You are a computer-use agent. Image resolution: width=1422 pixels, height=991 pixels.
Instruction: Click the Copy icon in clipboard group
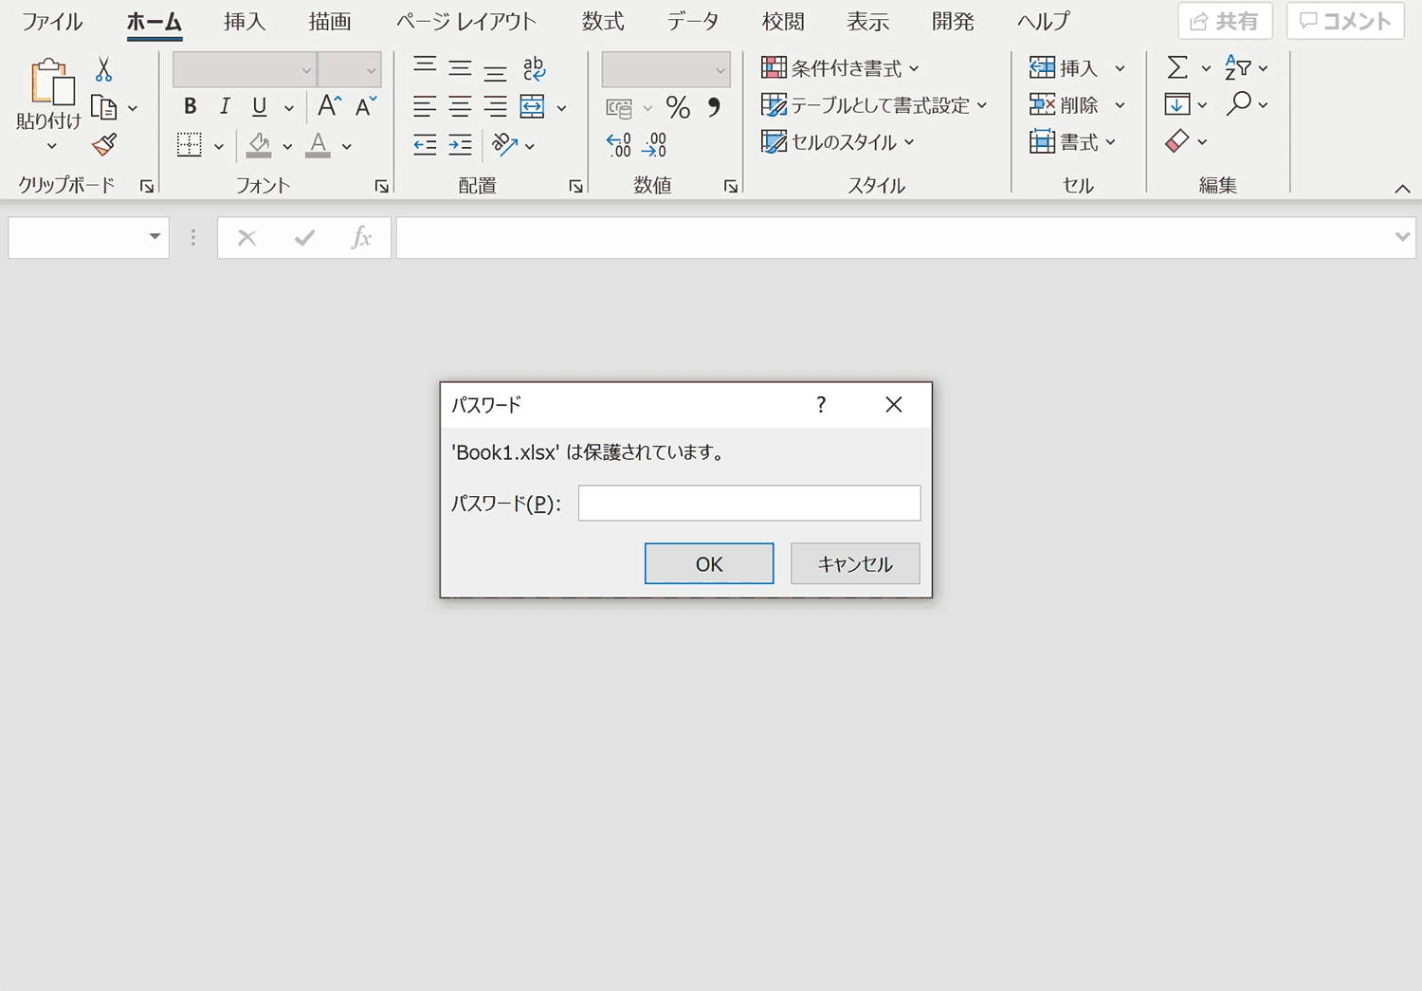click(103, 107)
